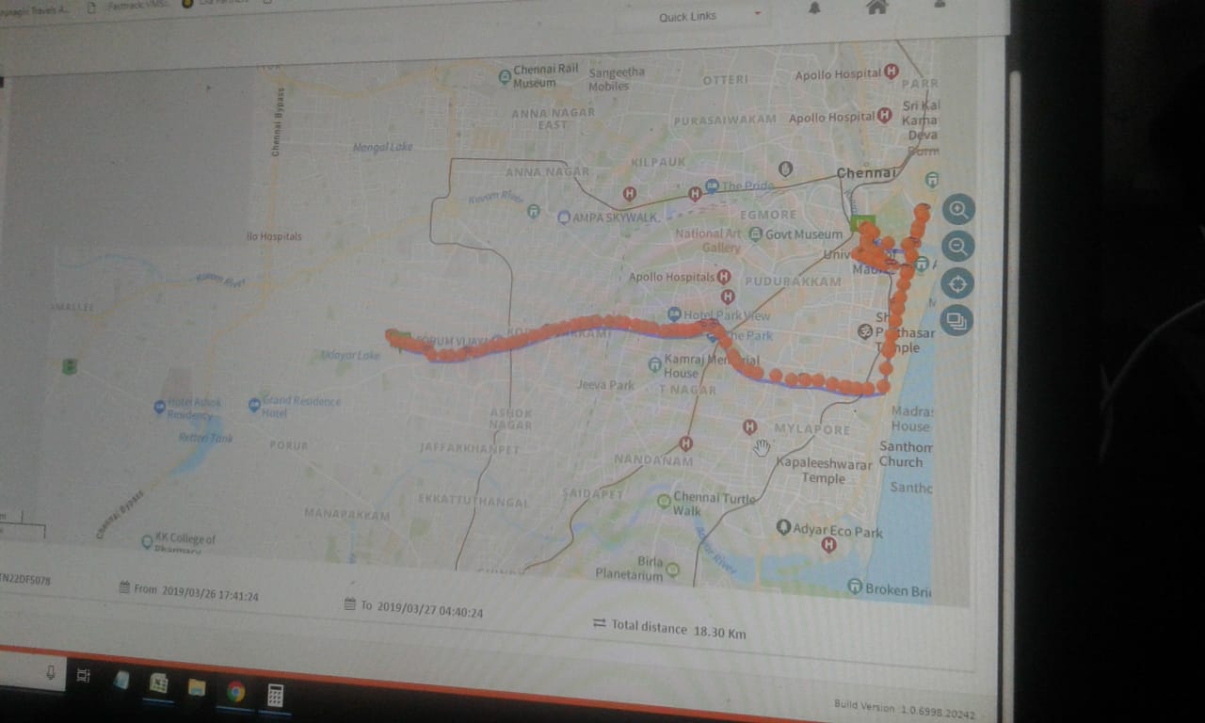Click the ANNA NAGAR area label
The width and height of the screenshot is (1205, 723).
[547, 172]
